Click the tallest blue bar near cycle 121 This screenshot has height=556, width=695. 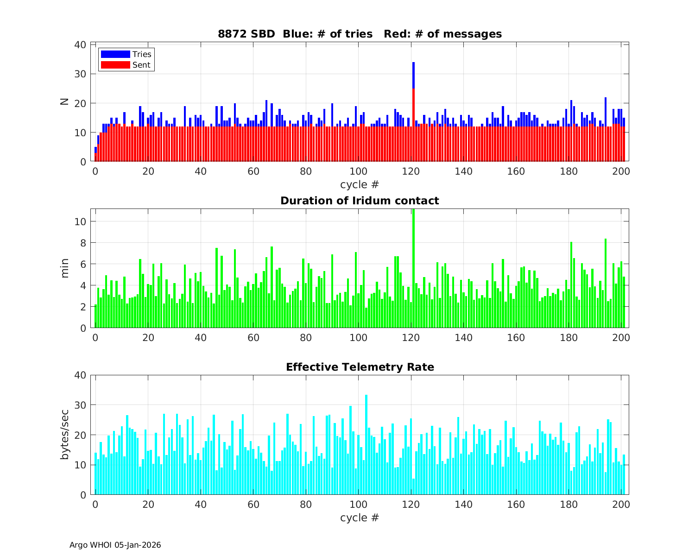click(413, 74)
